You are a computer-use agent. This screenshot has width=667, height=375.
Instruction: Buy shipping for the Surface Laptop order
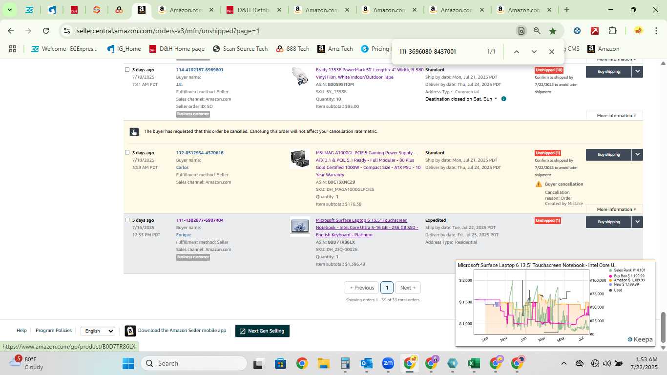click(608, 222)
